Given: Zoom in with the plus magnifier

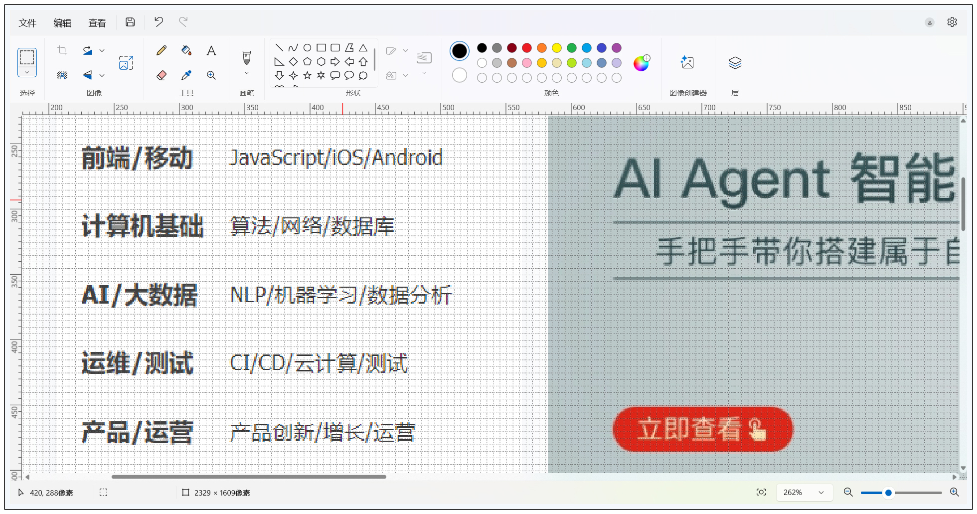Looking at the screenshot, I should tap(955, 493).
